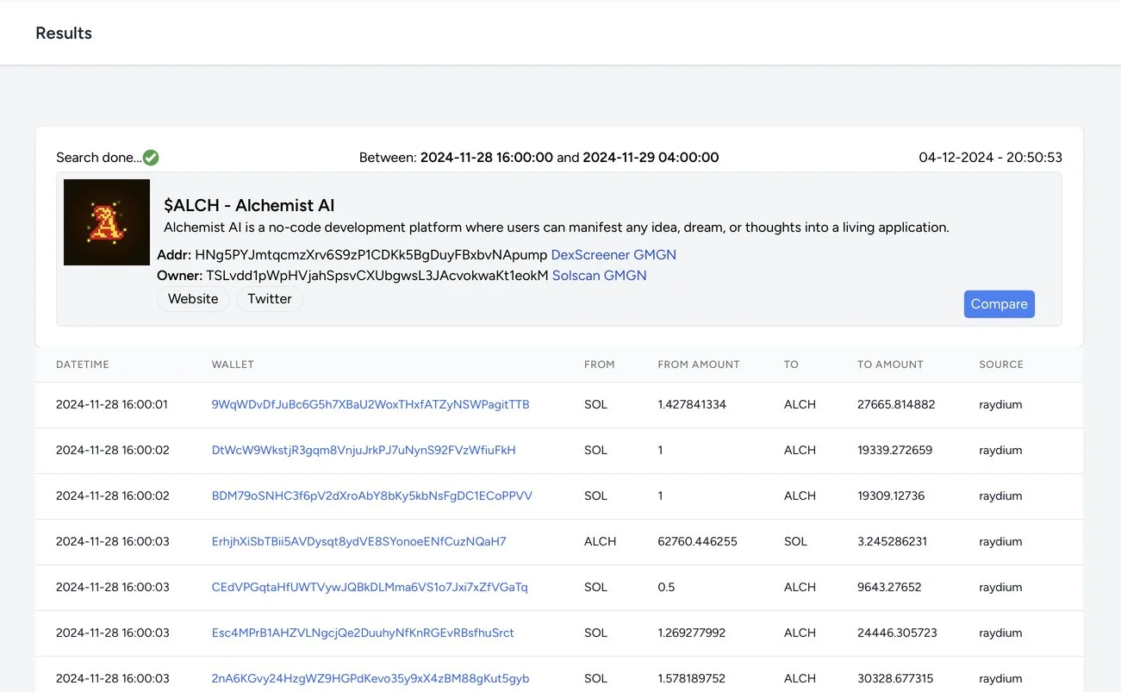Click the FROM AMOUNT column header
The height and width of the screenshot is (692, 1121).
[x=699, y=365]
